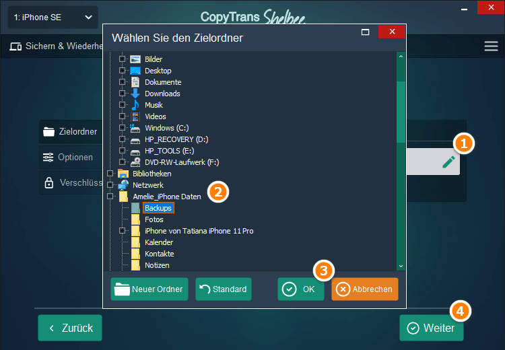Select the Windows (C:) drive icon
Screen dimensions: 505x350
tap(135, 128)
